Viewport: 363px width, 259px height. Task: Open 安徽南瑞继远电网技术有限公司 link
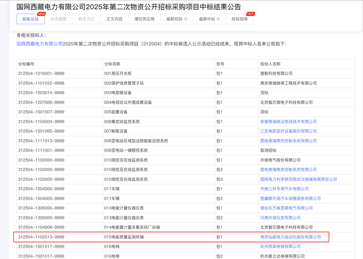tap(289, 122)
